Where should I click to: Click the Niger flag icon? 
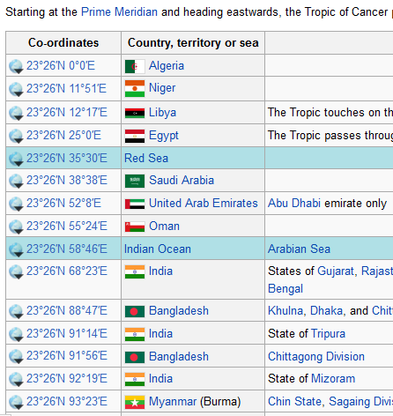pos(135,88)
